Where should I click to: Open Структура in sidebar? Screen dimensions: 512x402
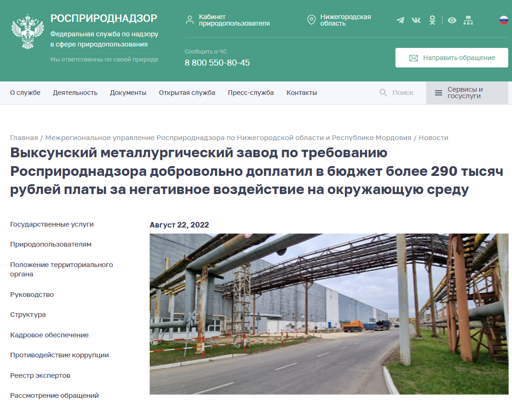click(x=28, y=315)
